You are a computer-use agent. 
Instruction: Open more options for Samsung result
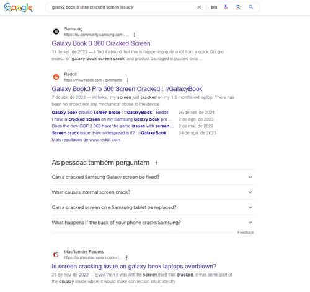[x=134, y=35]
